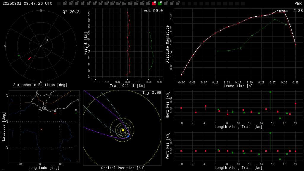Click the gray station 18 box
Screen dimensions: 304x171
(166, 4)
